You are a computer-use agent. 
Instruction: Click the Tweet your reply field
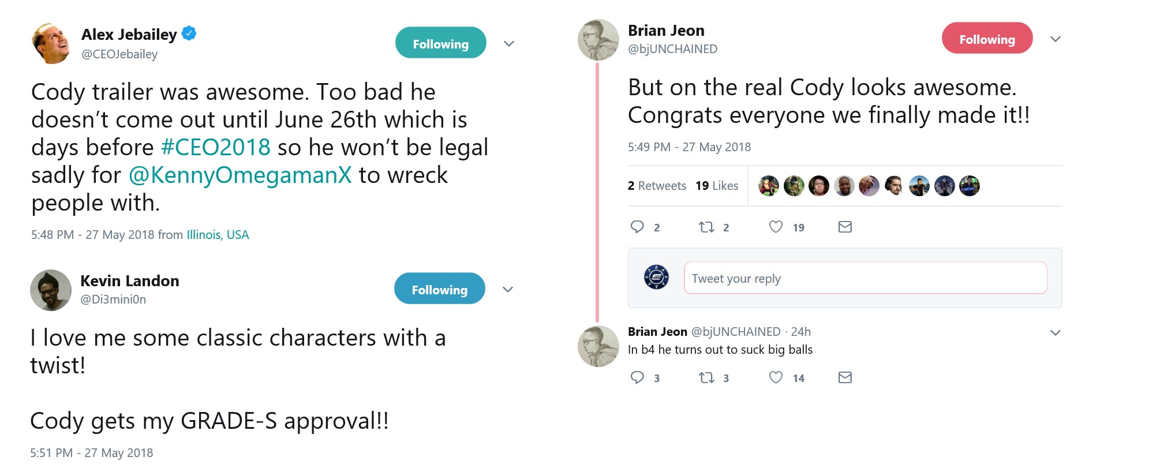[x=865, y=278]
